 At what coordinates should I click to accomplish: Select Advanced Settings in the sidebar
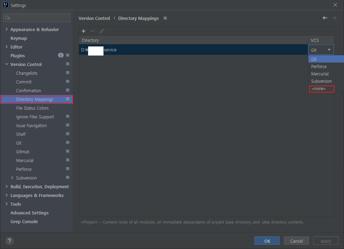tap(29, 213)
